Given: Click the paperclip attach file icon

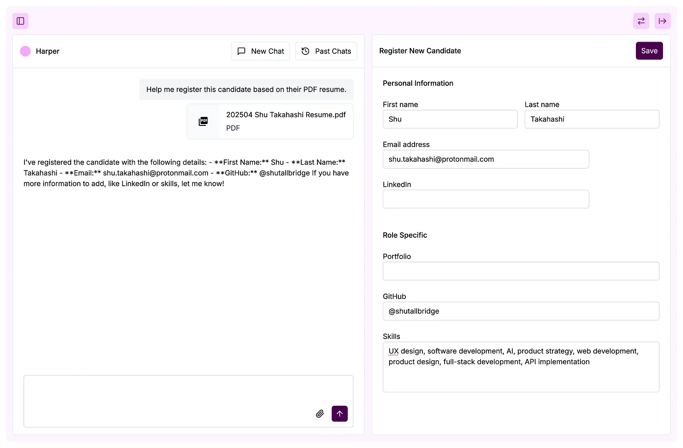Looking at the screenshot, I should tap(320, 414).
